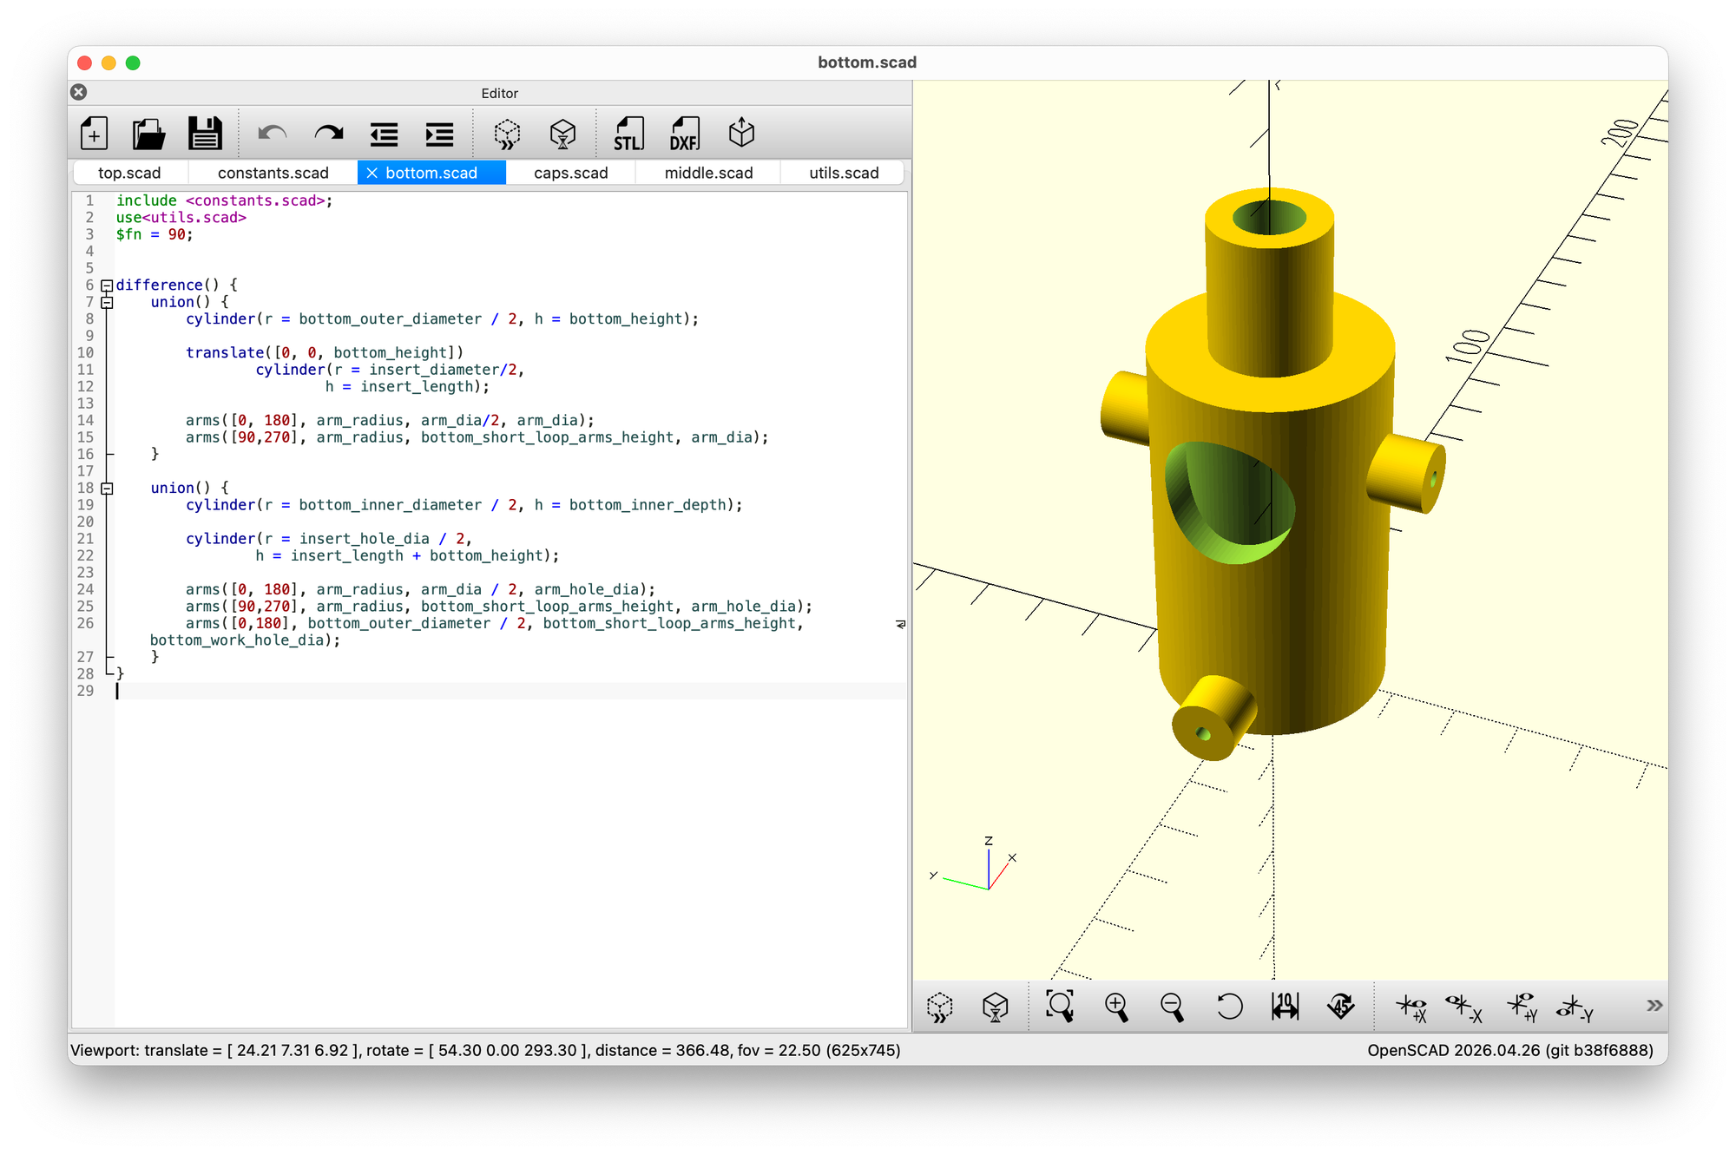Click the Export as DXF icon
The image size is (1736, 1155).
[684, 135]
